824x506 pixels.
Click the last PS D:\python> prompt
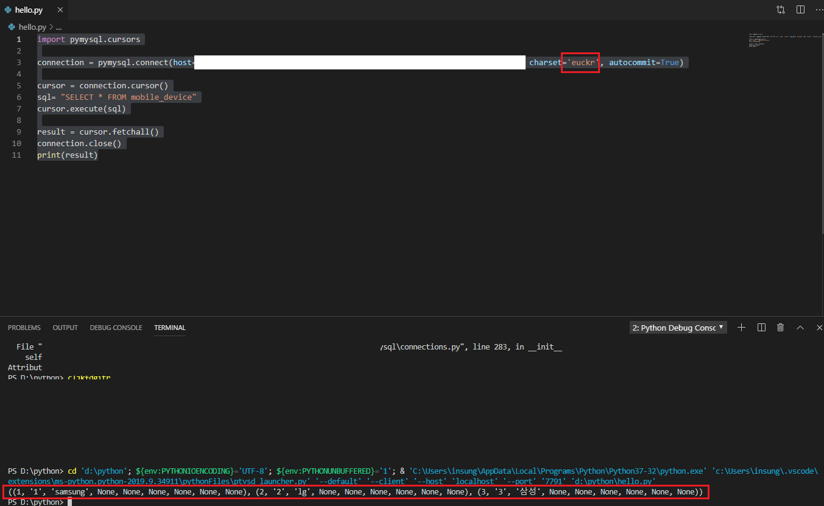click(35, 502)
